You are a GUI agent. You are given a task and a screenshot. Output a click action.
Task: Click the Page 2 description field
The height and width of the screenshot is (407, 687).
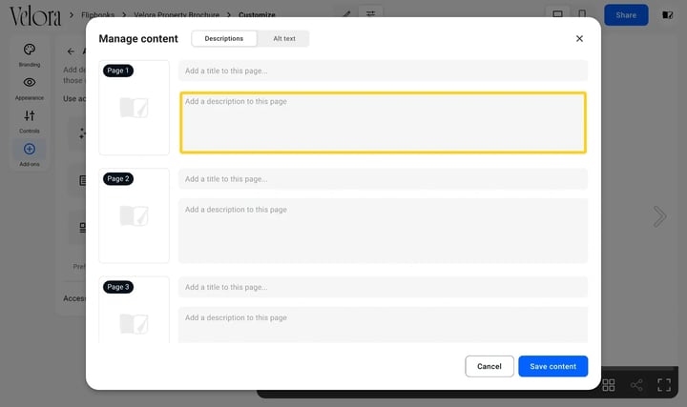(383, 231)
